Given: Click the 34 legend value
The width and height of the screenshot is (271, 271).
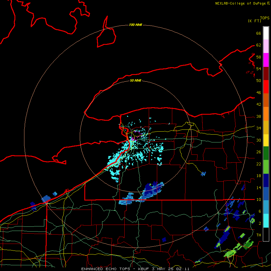Looking at the screenshot, I should coord(259,128).
